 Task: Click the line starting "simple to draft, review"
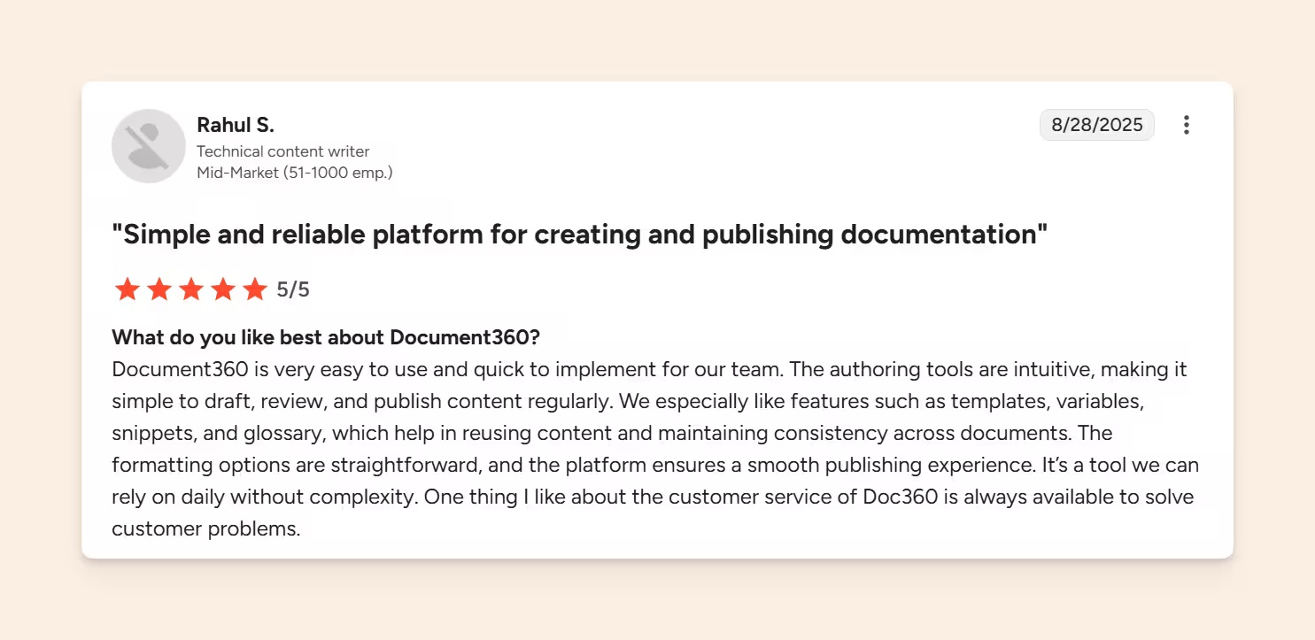[629, 401]
